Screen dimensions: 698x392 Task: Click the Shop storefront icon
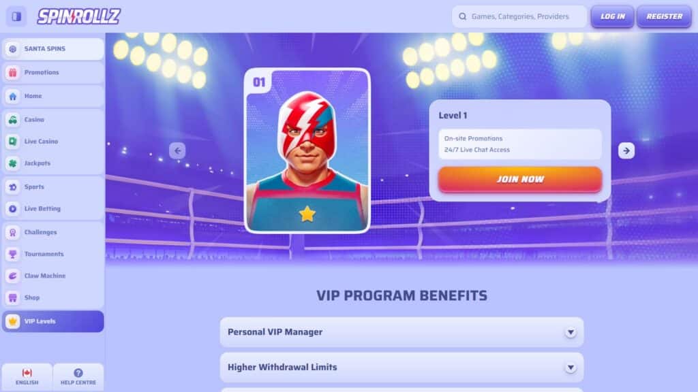(x=13, y=297)
